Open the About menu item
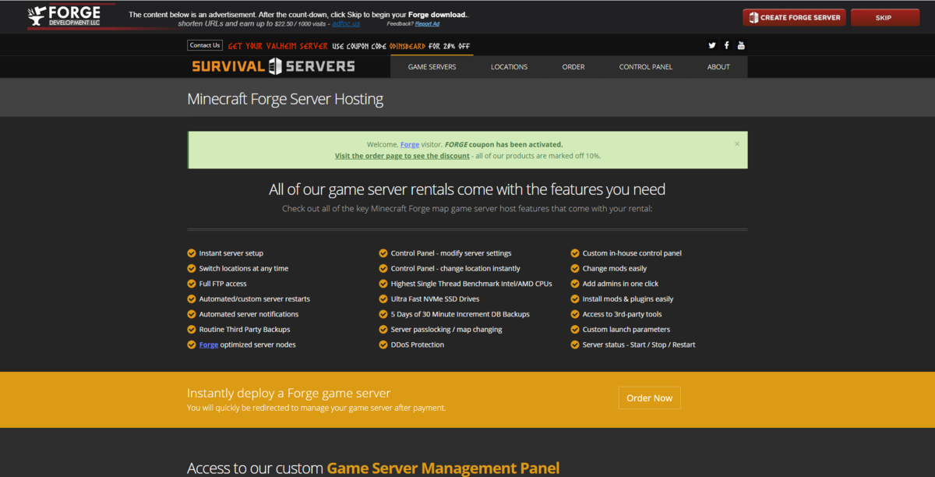 (x=718, y=67)
